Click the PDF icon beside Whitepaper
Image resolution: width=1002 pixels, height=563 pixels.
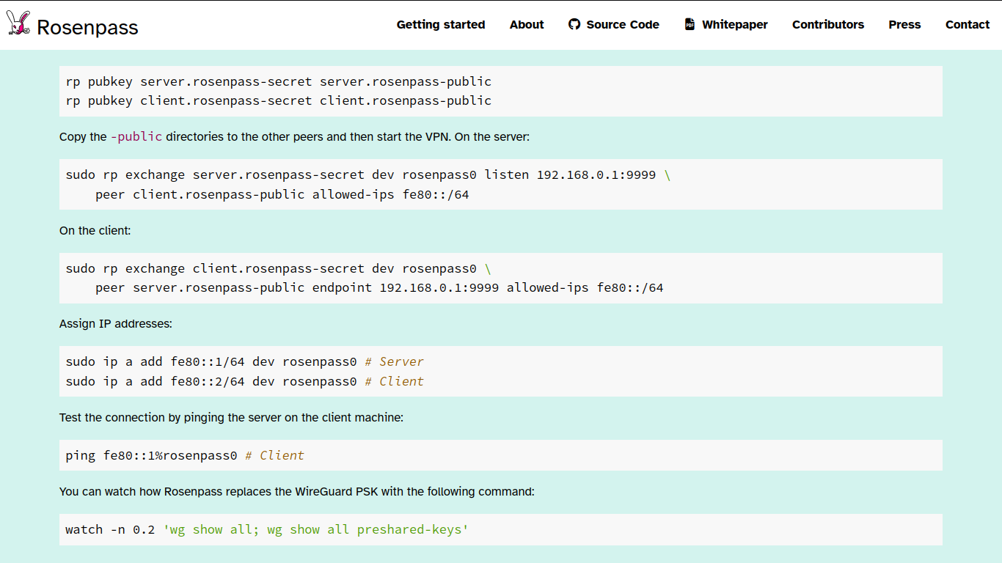coord(690,24)
